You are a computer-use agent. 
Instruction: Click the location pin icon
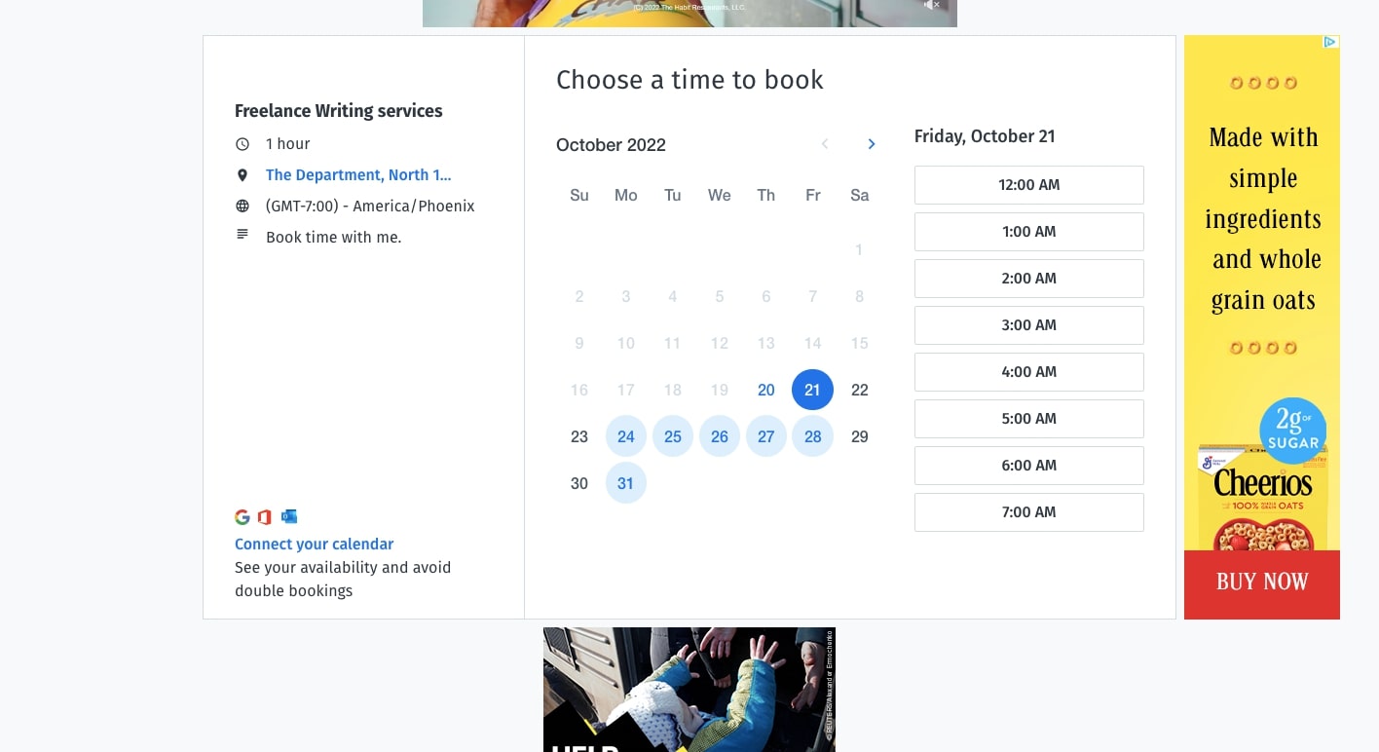[242, 174]
